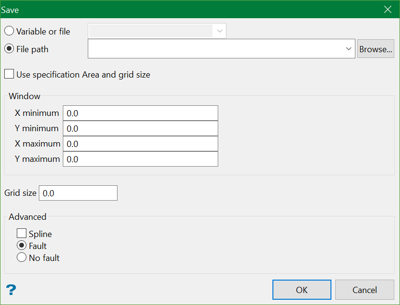Choose the No fault radio option
The image size is (400, 305).
tap(22, 258)
